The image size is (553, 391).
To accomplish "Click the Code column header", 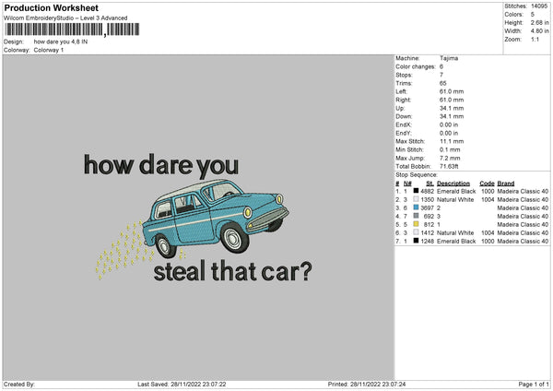I will [487, 183].
